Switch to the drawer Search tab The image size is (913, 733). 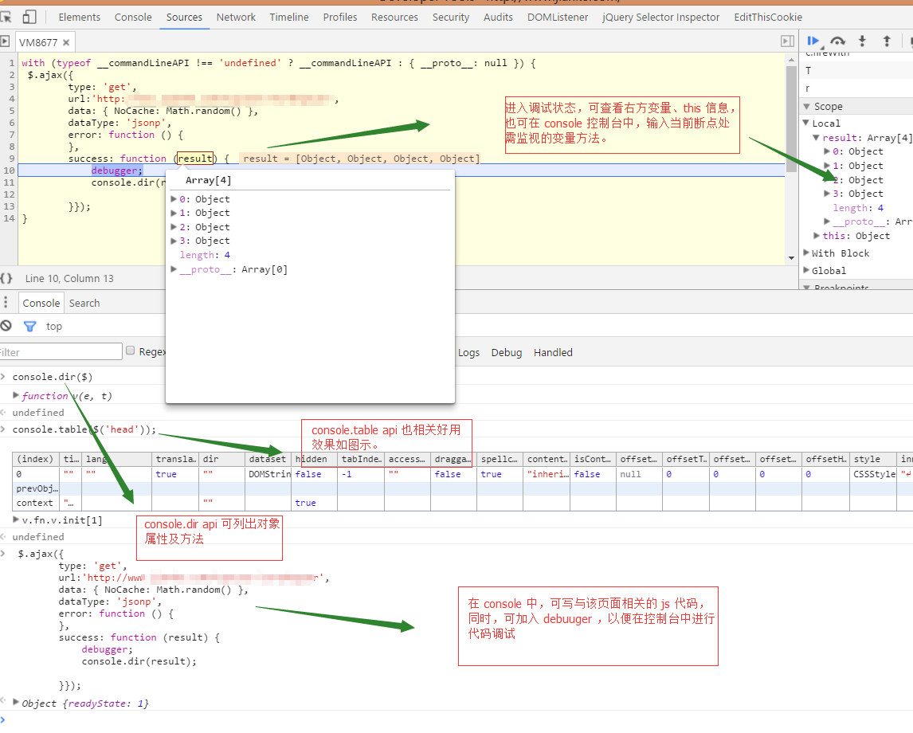click(84, 303)
